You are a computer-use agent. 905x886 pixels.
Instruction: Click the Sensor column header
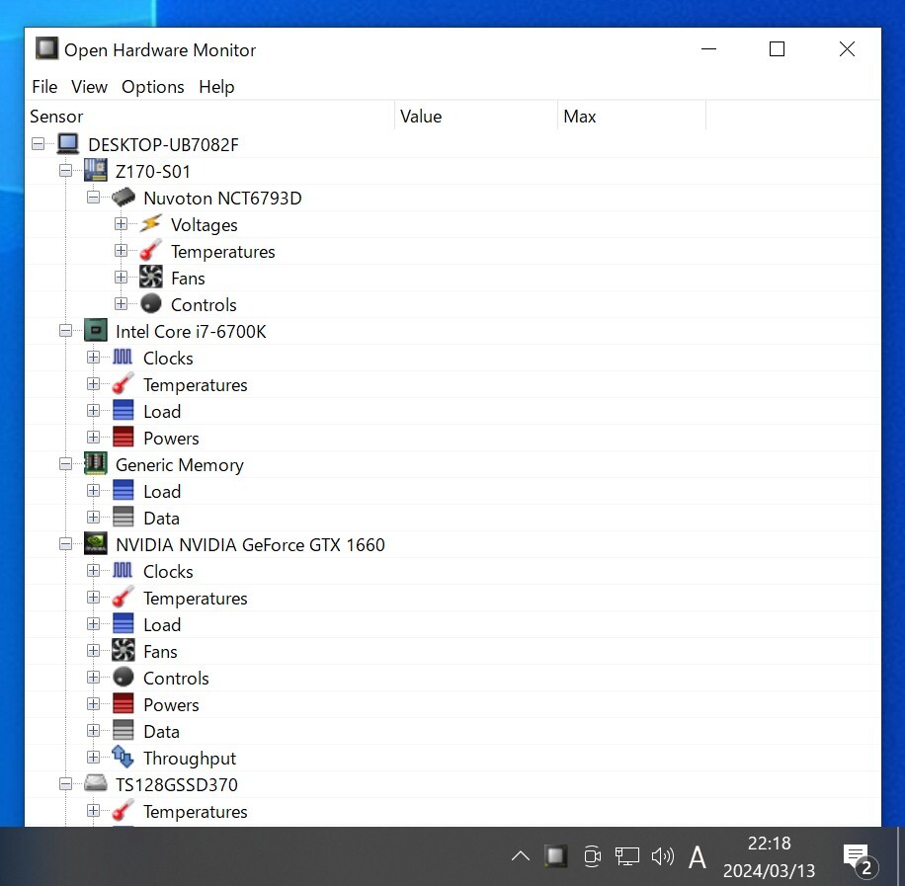tap(210, 116)
